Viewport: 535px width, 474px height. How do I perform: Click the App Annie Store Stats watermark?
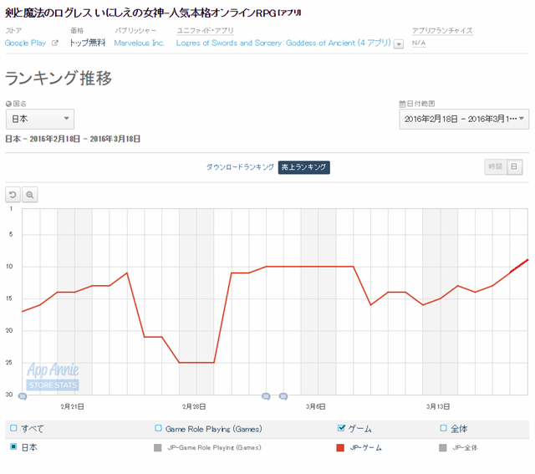[x=53, y=375]
